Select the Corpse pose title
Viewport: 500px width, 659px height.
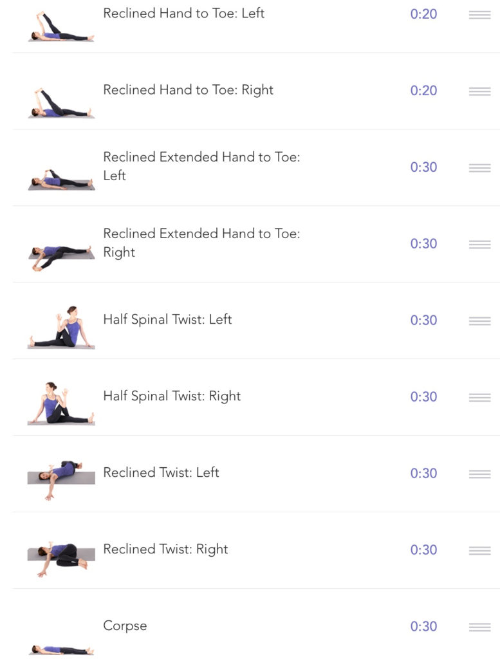point(125,626)
